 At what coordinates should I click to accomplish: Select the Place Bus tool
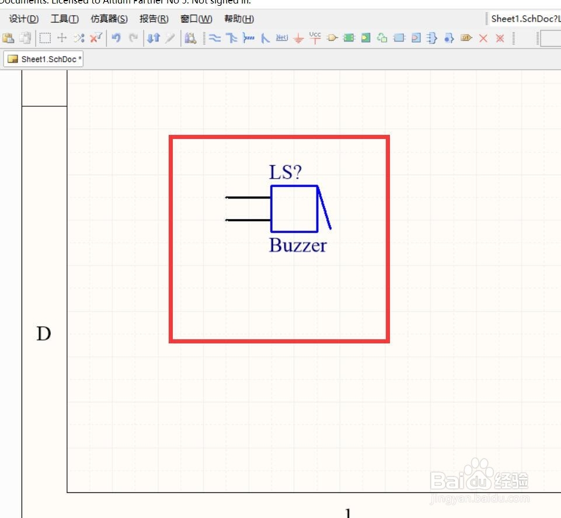coord(232,38)
